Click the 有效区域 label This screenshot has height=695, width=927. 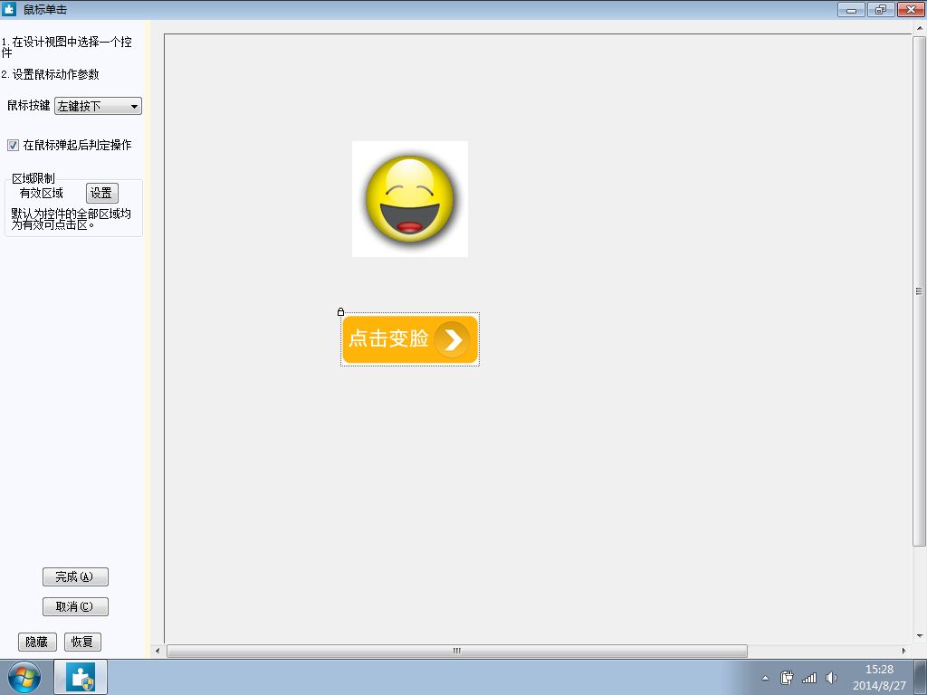42,194
